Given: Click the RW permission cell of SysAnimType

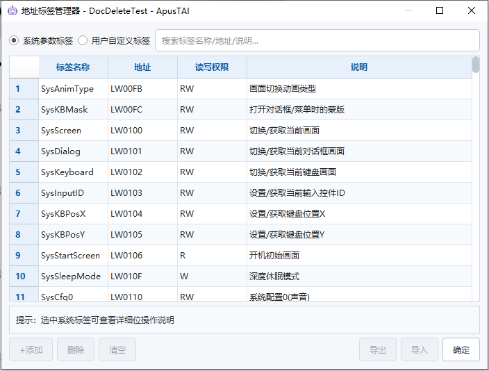Looking at the screenshot, I should coord(212,89).
